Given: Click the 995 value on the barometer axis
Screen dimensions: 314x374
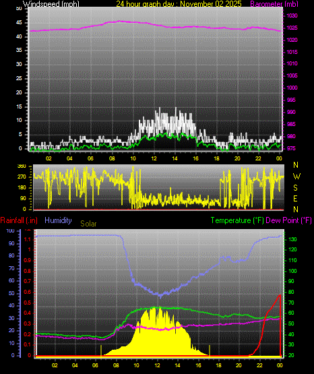Looking at the screenshot, I should (291, 100).
